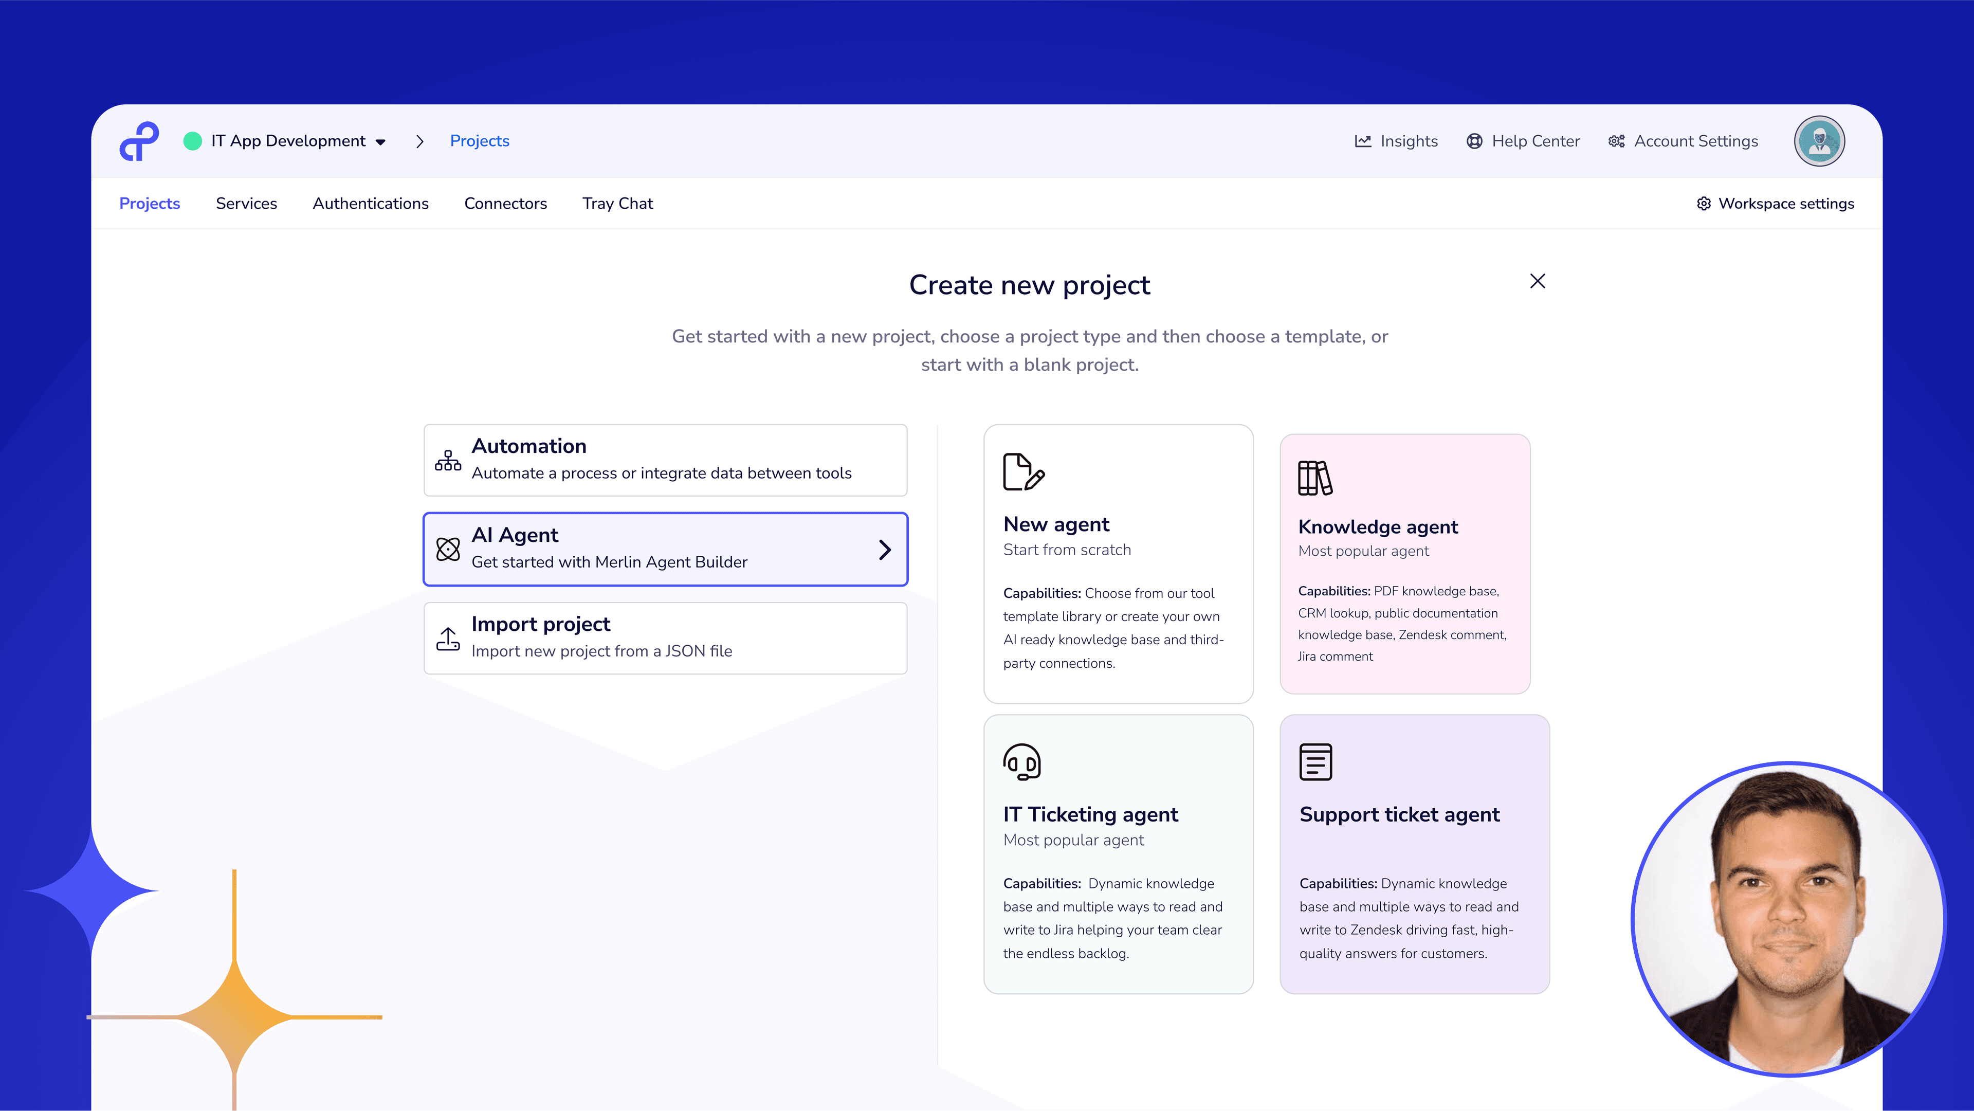The height and width of the screenshot is (1111, 1974).
Task: Choose the Knowledge agent card
Action: (x=1404, y=564)
